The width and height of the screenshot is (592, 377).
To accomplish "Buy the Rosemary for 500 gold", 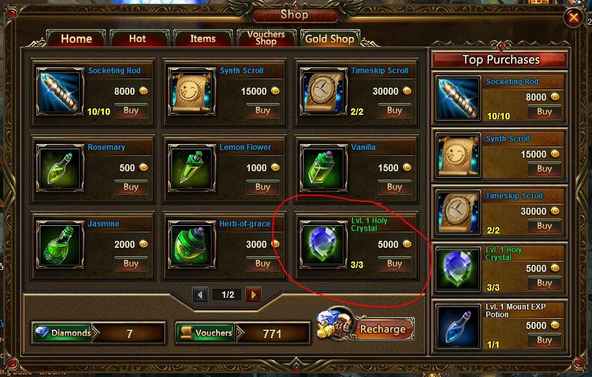I will click(x=130, y=187).
